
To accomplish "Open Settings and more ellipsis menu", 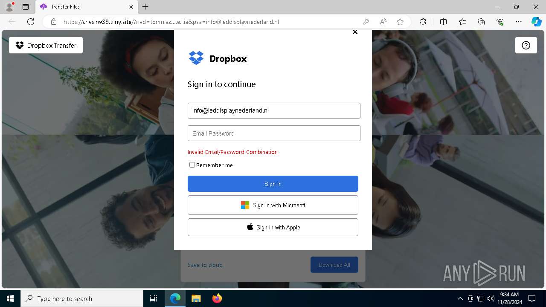I will coord(519,22).
